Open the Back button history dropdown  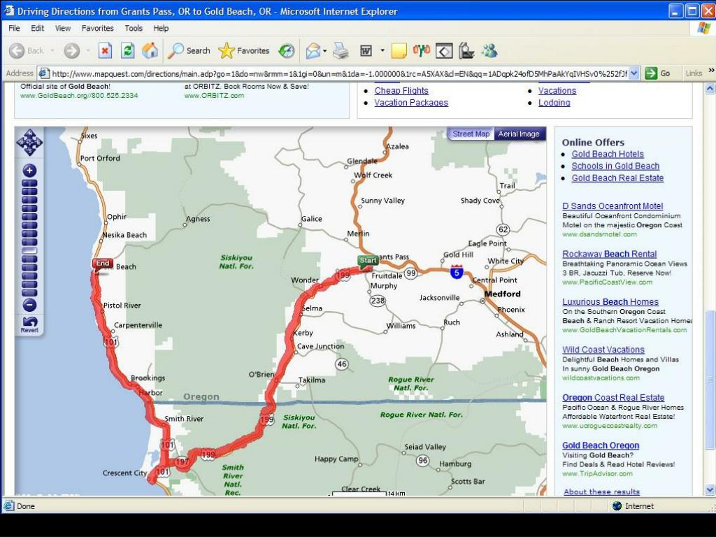coord(52,50)
